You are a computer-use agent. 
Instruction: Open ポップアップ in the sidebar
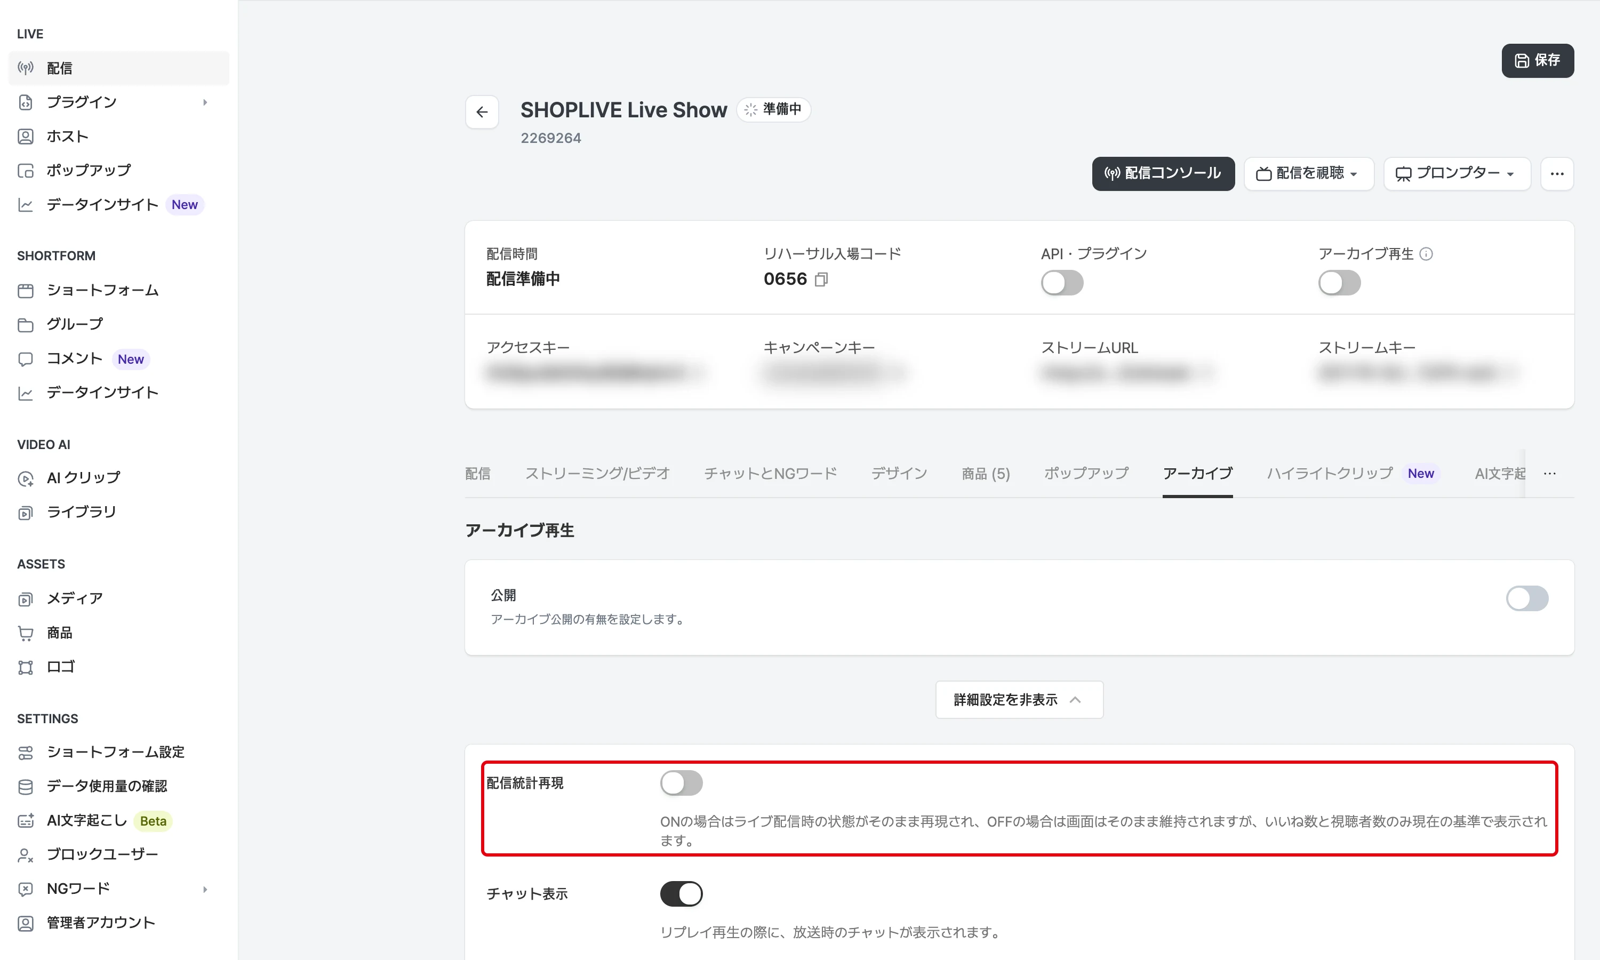click(x=119, y=170)
